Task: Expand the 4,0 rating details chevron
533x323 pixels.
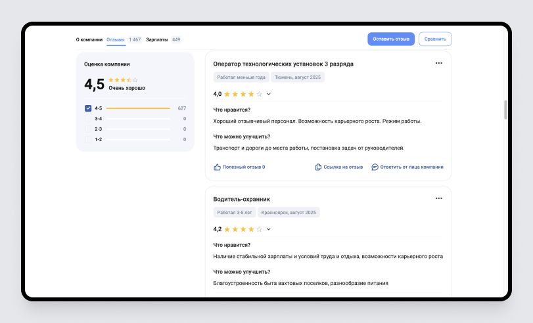Action: pos(269,94)
